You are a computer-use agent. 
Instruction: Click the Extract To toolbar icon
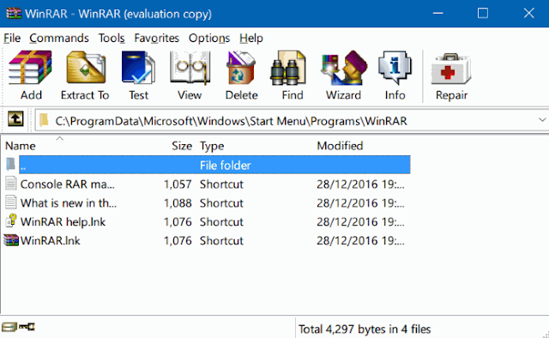[86, 68]
